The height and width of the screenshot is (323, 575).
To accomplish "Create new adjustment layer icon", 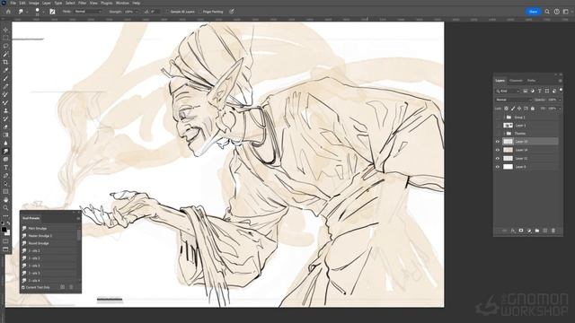I will tap(529, 231).
